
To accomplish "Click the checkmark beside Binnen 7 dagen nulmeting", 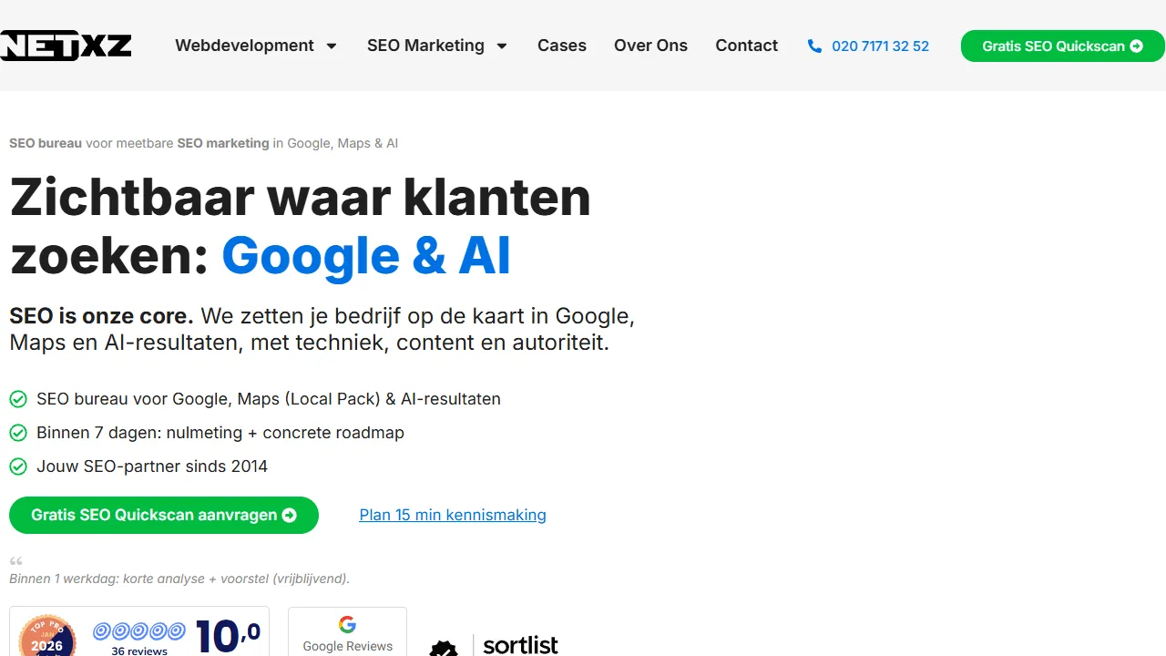I will point(18,433).
